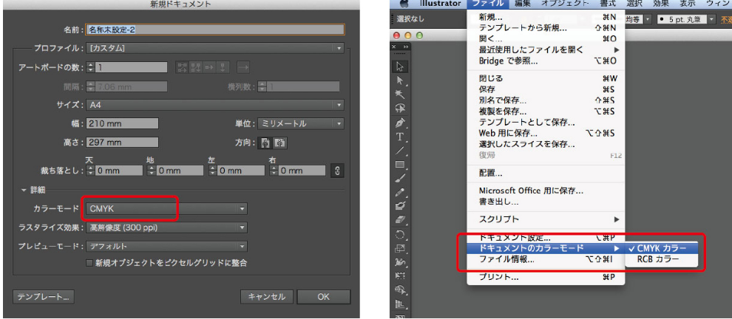
Task: Open the プロファイル dropdown
Action: pyautogui.click(x=215, y=48)
